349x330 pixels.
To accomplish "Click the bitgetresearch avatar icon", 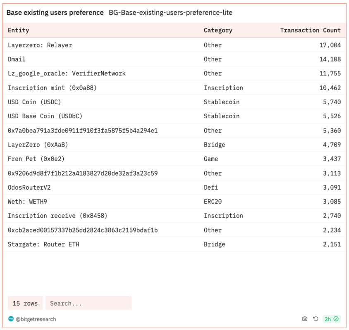I will pyautogui.click(x=11, y=319).
